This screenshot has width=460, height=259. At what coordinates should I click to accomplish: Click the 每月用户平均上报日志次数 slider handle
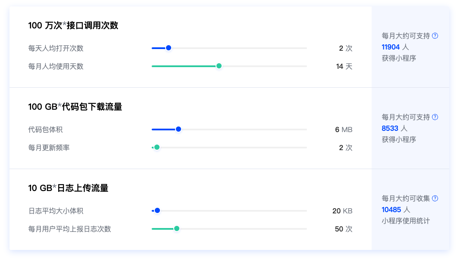176,228
